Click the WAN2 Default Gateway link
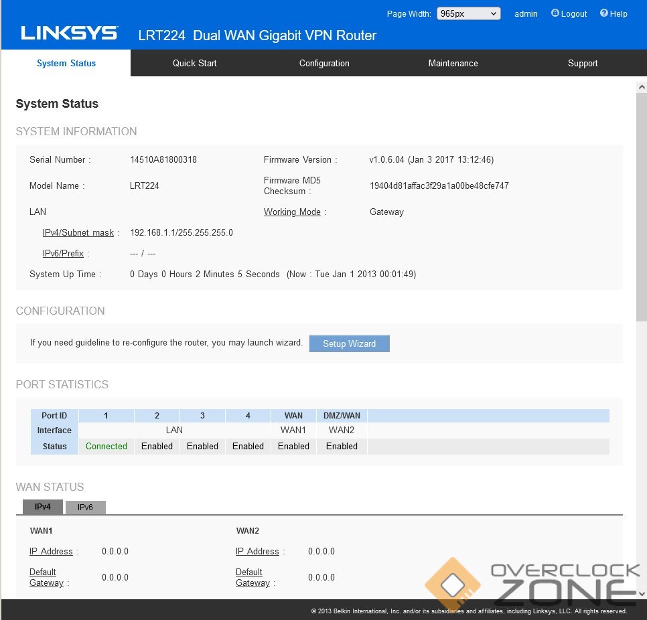This screenshot has width=647, height=620. click(253, 577)
